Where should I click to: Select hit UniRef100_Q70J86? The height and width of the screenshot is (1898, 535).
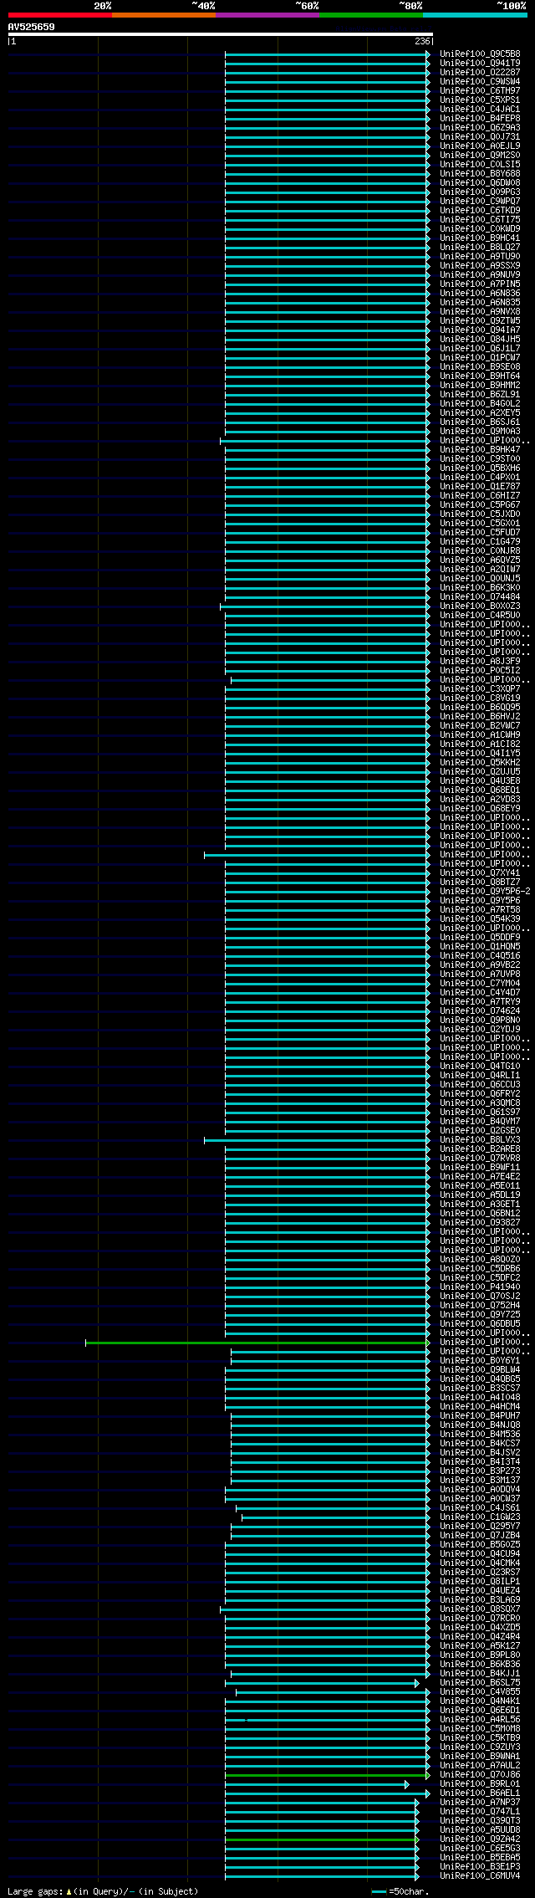click(480, 1775)
